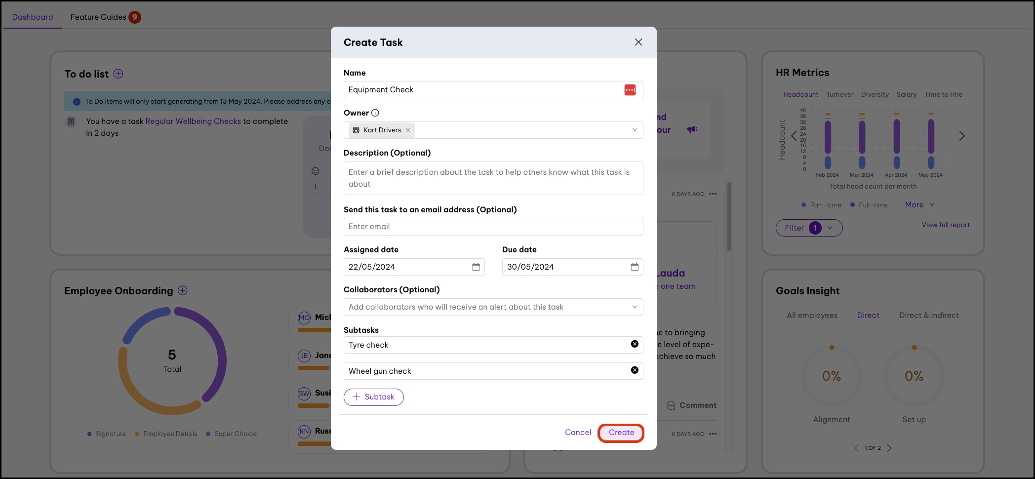The image size is (1035, 479).
Task: Expand the Collaborators dropdown
Action: (x=635, y=307)
